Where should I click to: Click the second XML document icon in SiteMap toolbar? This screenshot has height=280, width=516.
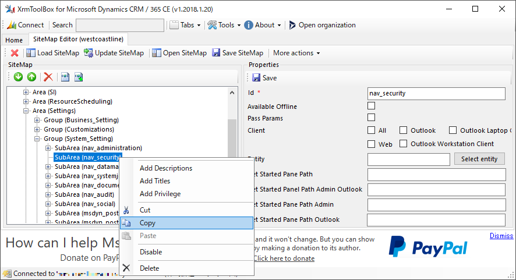(x=79, y=77)
